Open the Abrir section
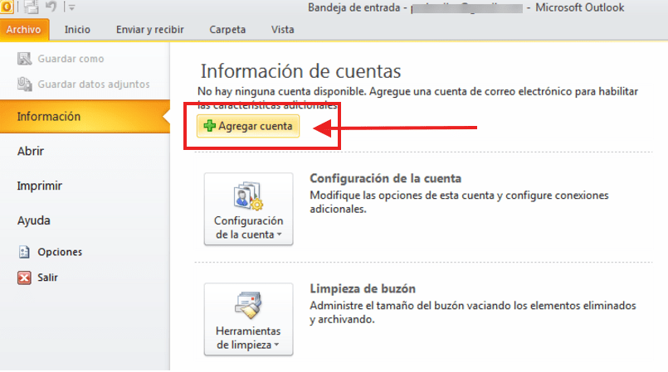668x372 pixels. pyautogui.click(x=30, y=151)
